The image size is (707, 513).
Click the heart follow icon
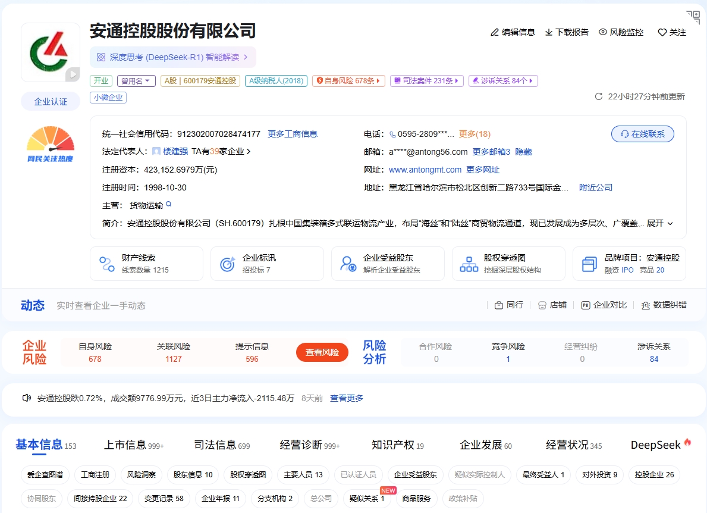[x=662, y=33]
